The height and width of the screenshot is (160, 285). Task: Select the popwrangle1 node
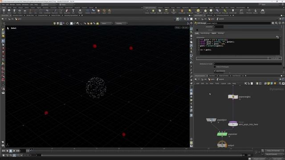pos(233,97)
